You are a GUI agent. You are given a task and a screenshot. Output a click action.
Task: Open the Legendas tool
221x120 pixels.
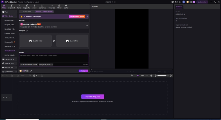click(27, 6)
